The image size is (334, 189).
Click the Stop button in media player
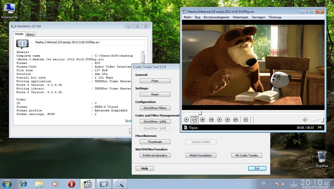pyautogui.click(x=203, y=120)
